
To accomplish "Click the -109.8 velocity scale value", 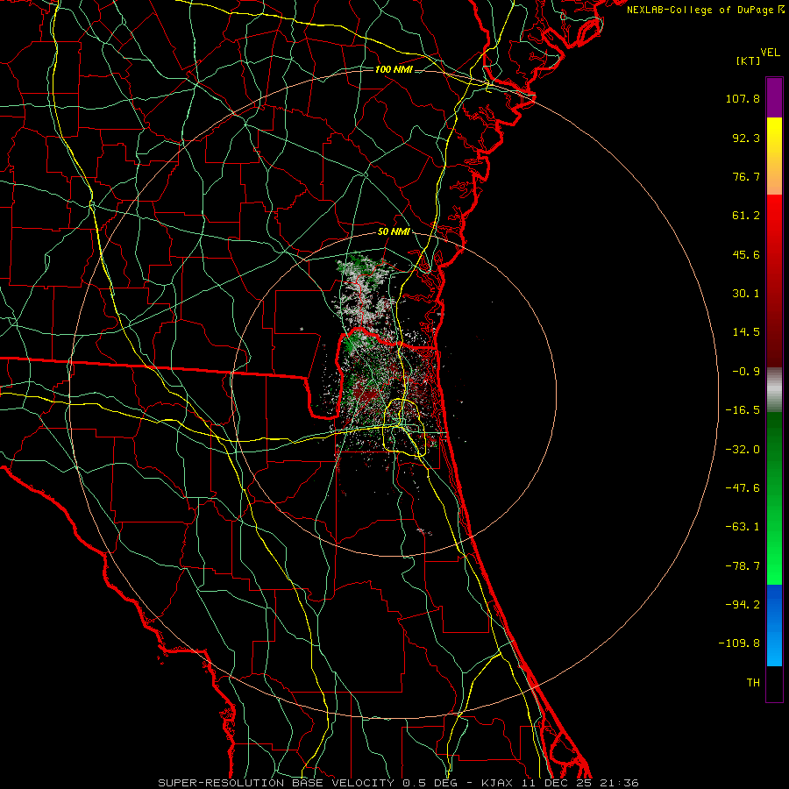I will point(739,643).
